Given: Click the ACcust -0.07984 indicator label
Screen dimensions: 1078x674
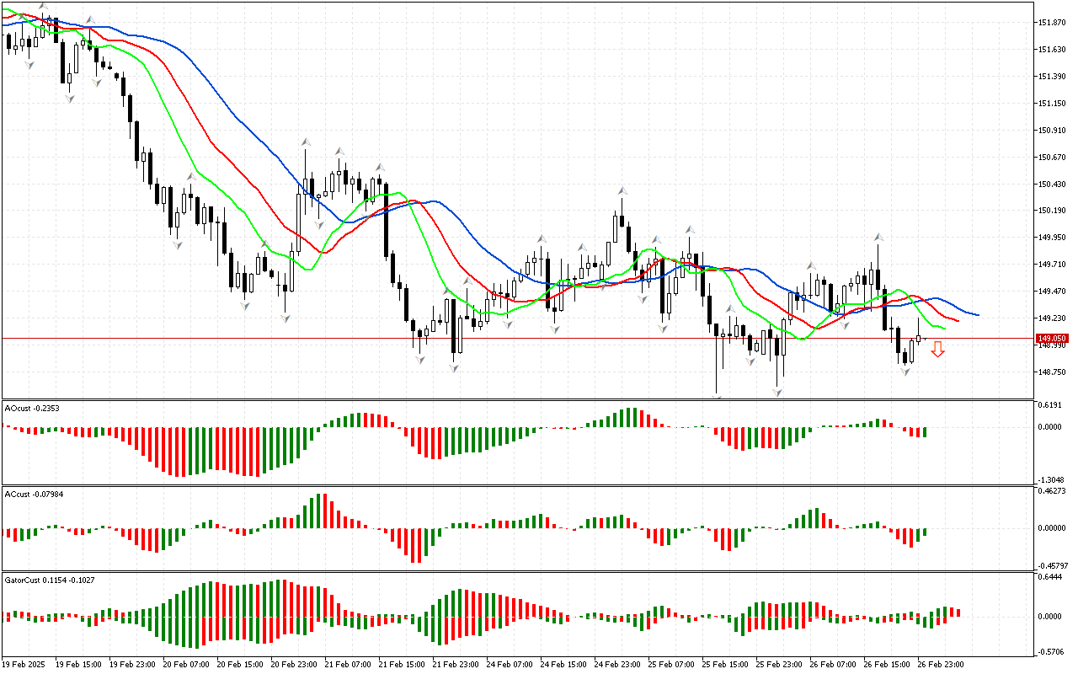Looking at the screenshot, I should pyautogui.click(x=35, y=494).
